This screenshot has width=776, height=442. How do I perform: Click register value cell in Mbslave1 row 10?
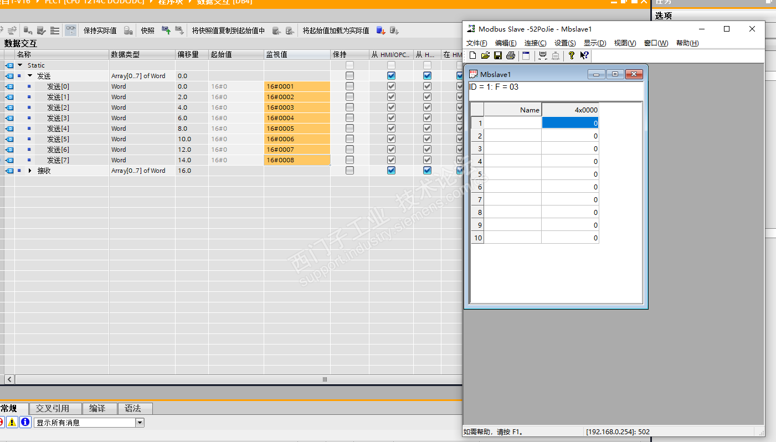pyautogui.click(x=570, y=238)
